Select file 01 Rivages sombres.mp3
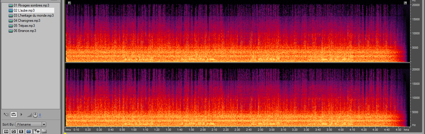The height and width of the screenshot is (134, 425). [x=31, y=6]
